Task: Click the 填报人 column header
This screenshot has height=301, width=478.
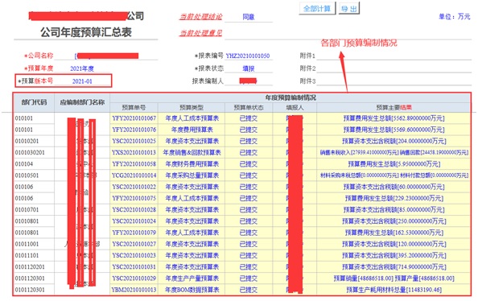Action: click(x=295, y=108)
